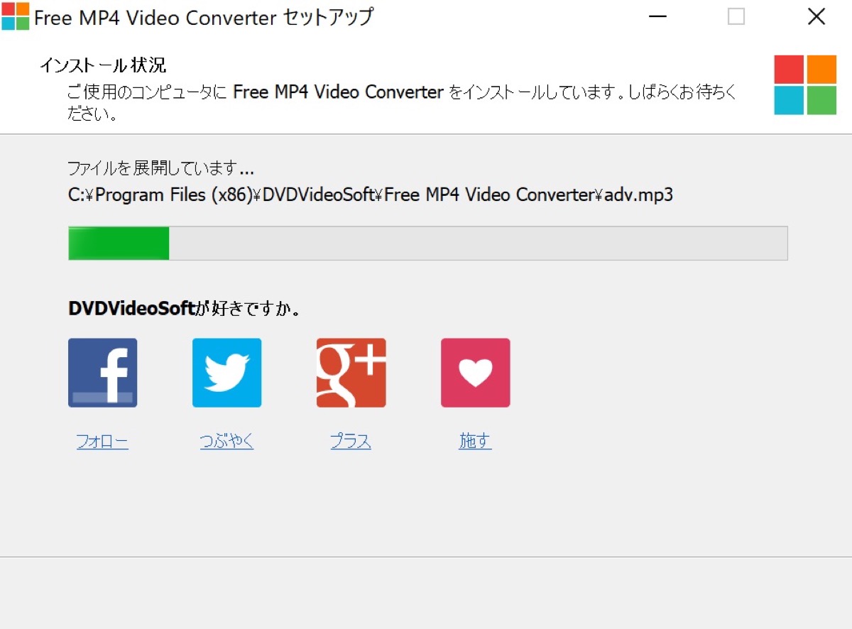Click the Facebook icon
Image resolution: width=852 pixels, height=629 pixels.
(x=102, y=373)
